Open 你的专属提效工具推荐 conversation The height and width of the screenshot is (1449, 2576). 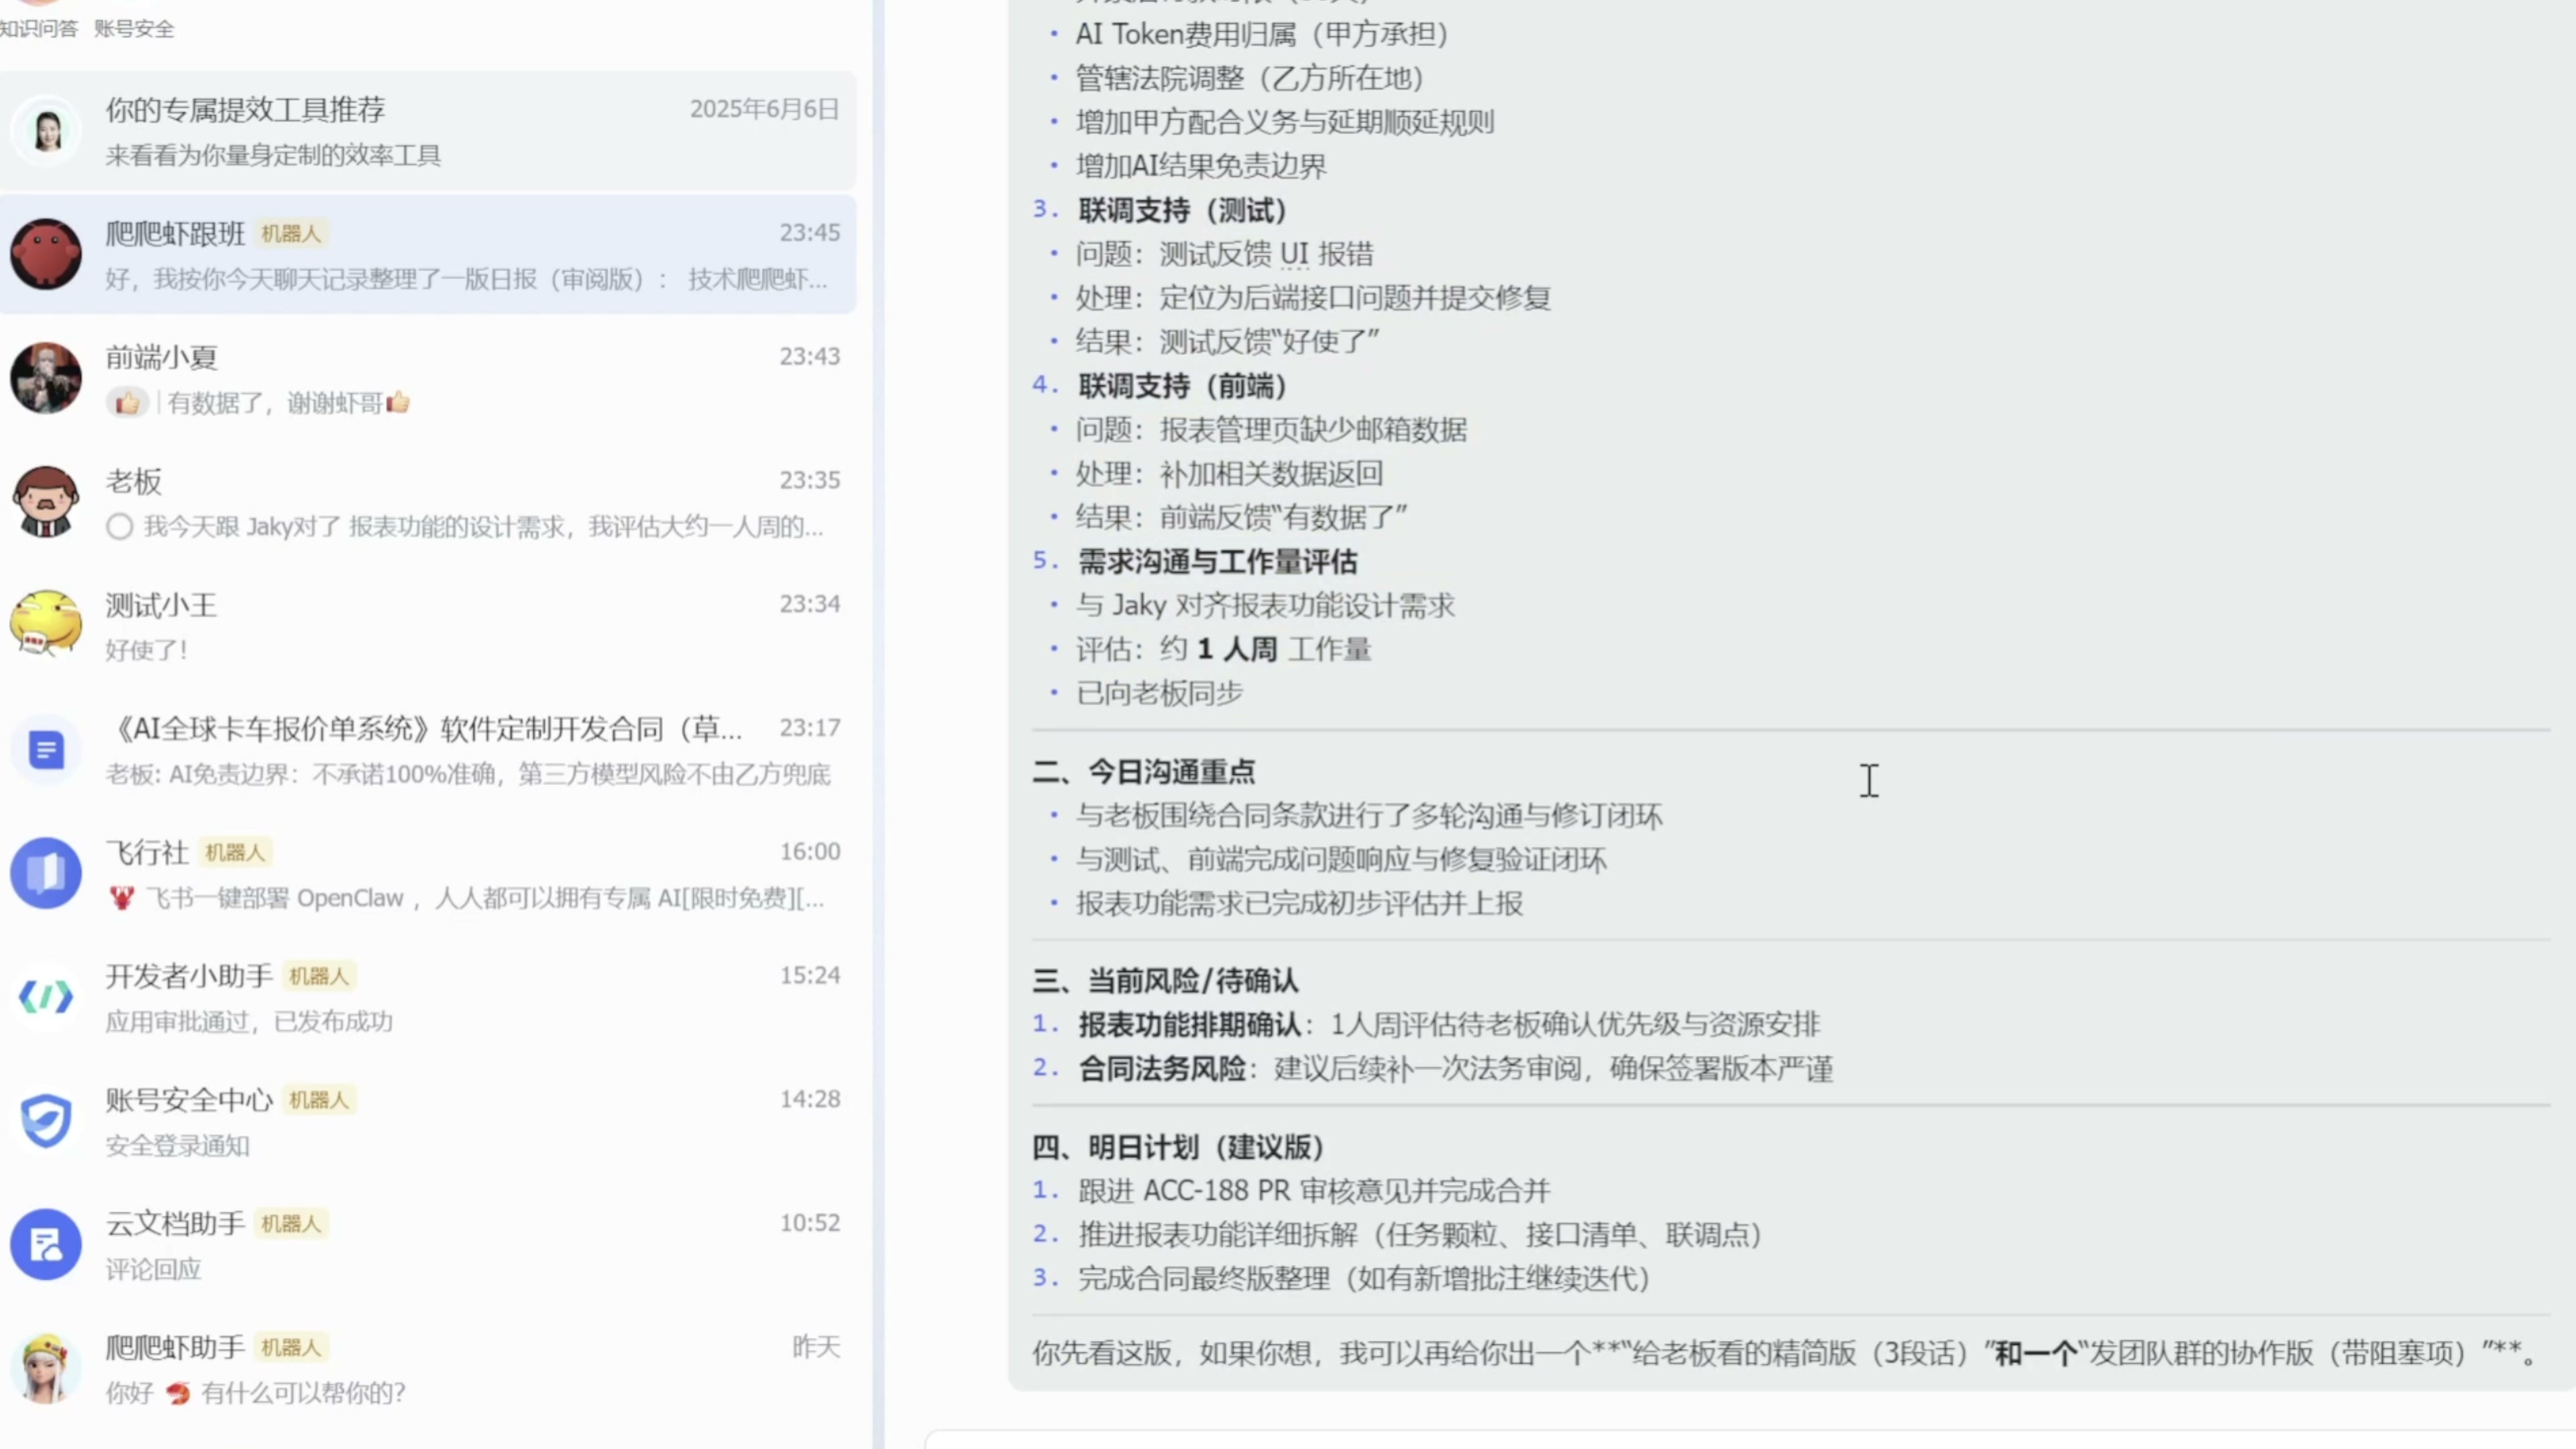428,131
